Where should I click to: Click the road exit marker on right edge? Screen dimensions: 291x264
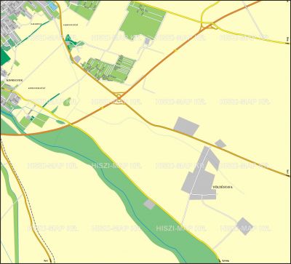coord(287,175)
